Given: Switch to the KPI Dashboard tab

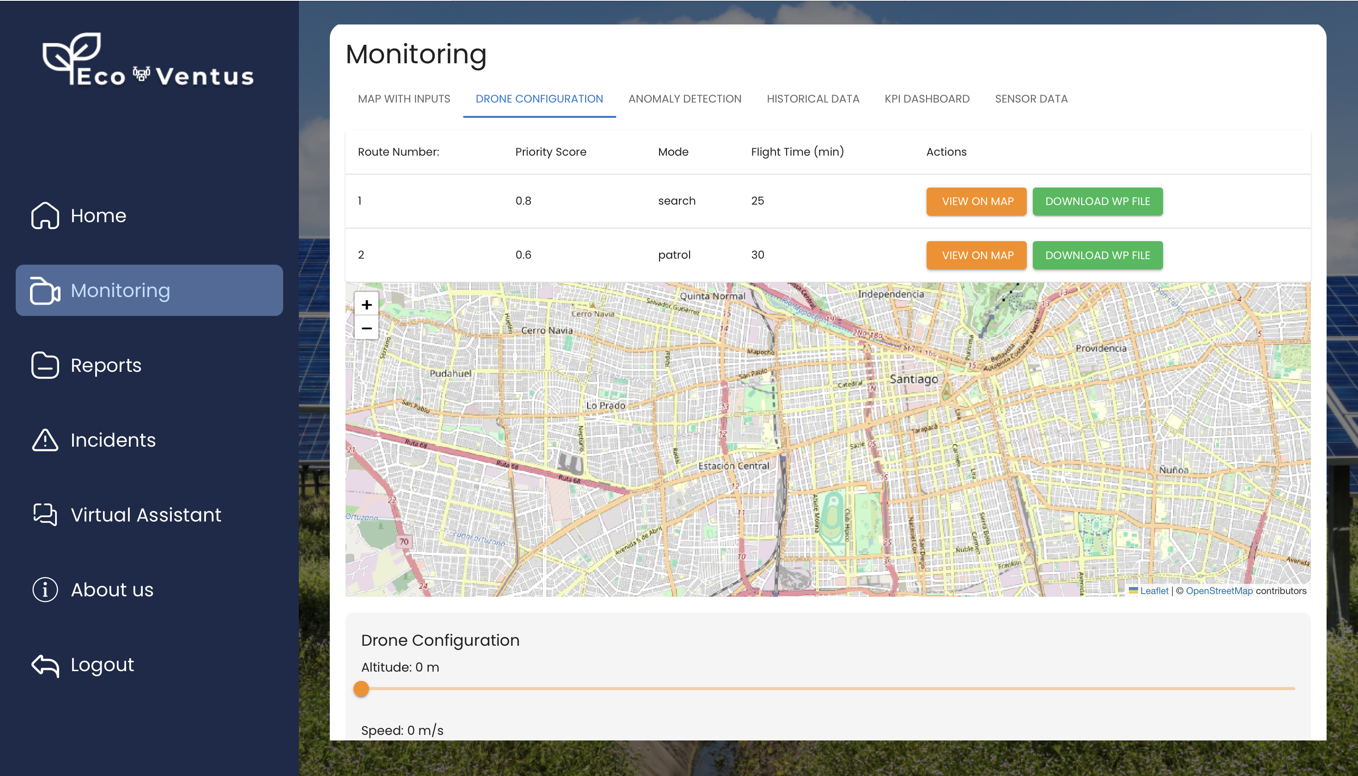Looking at the screenshot, I should point(927,99).
